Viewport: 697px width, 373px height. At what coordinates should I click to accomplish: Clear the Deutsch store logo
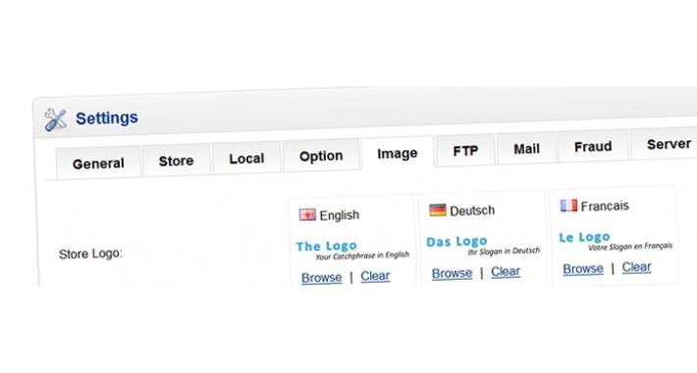point(506,271)
